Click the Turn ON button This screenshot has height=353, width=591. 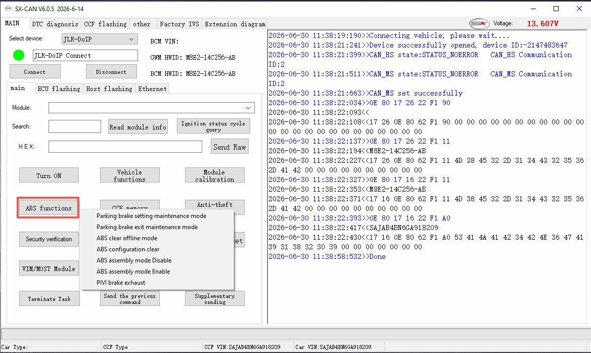click(49, 175)
